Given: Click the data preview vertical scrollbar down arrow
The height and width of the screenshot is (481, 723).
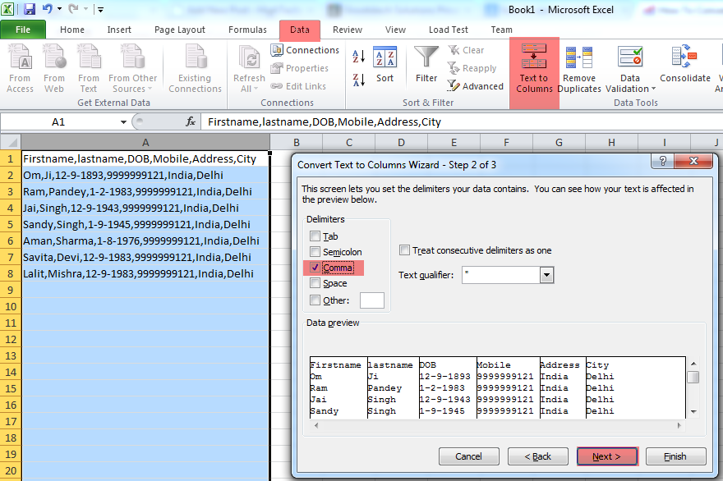Looking at the screenshot, I should (x=693, y=411).
